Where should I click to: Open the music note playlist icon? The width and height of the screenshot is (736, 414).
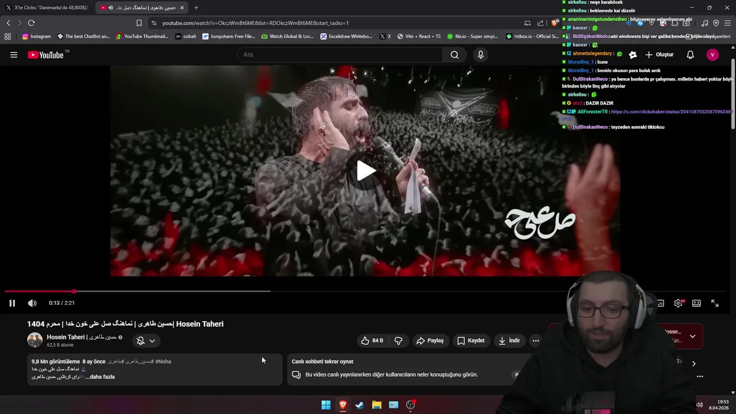[704, 23]
